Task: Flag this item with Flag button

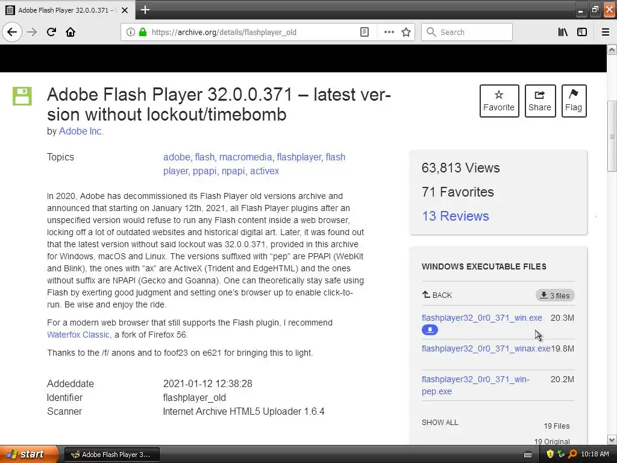Action: [x=574, y=101]
